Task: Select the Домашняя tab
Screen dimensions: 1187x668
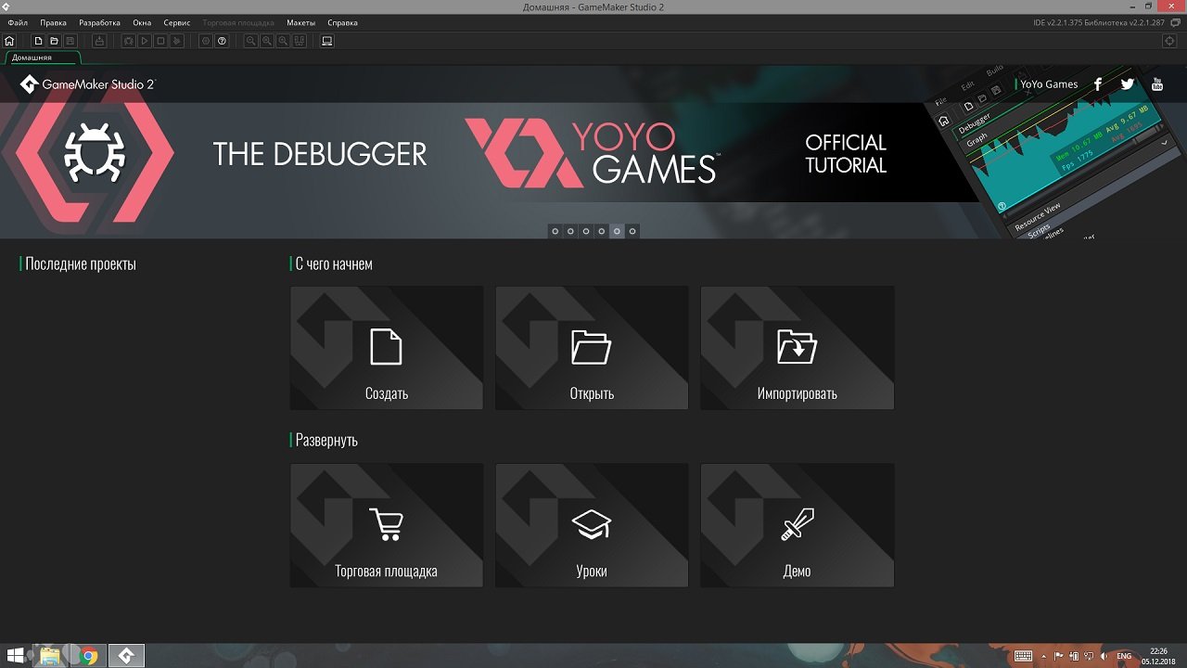Action: (32, 58)
